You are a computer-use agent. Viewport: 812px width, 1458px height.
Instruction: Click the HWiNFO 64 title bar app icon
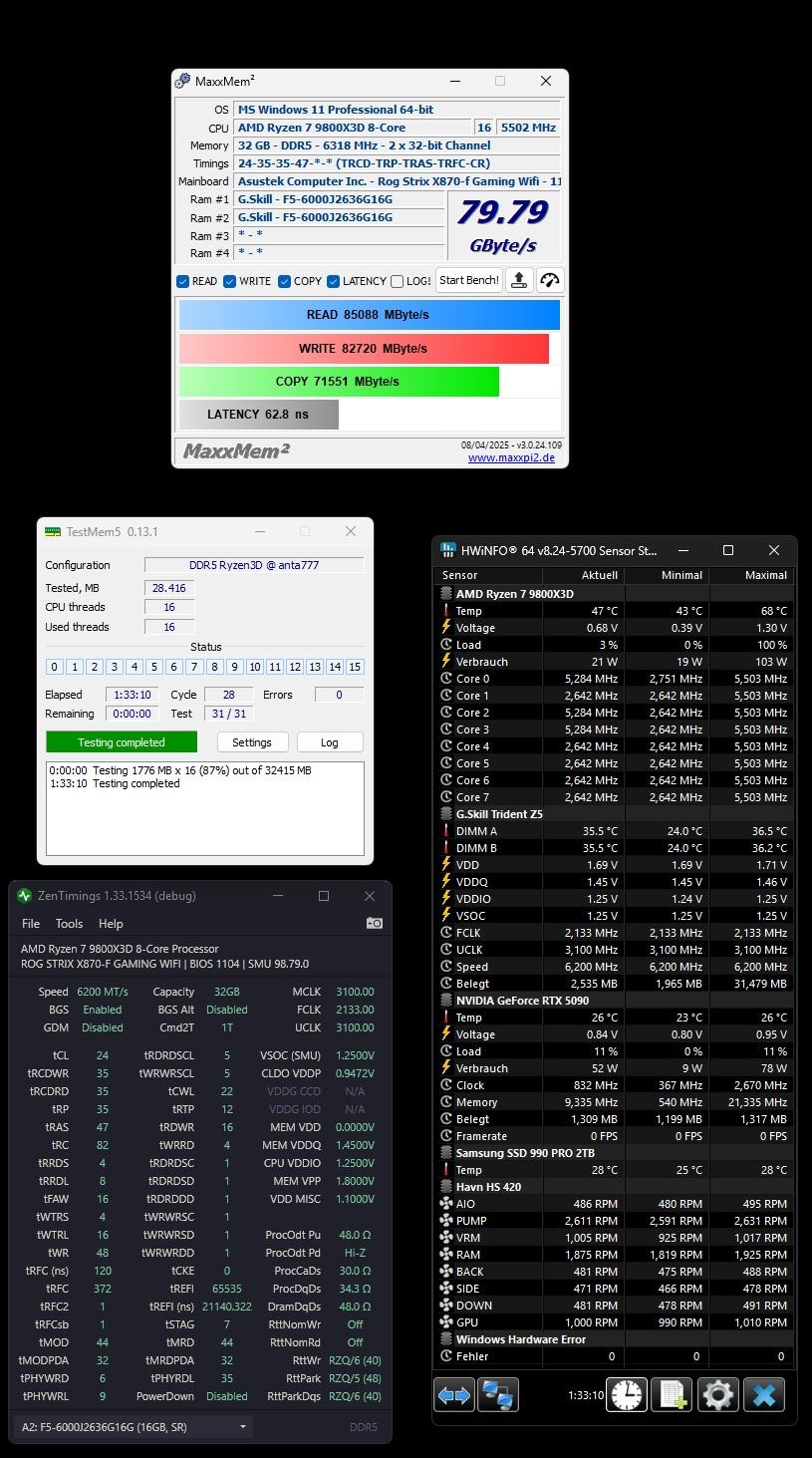point(449,550)
